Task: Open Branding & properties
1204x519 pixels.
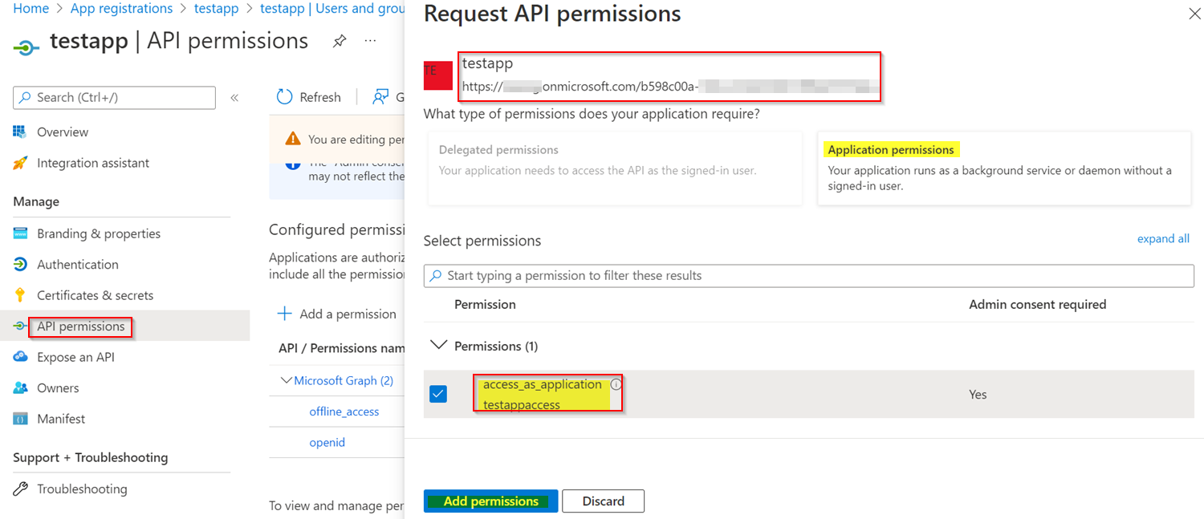Action: point(99,233)
